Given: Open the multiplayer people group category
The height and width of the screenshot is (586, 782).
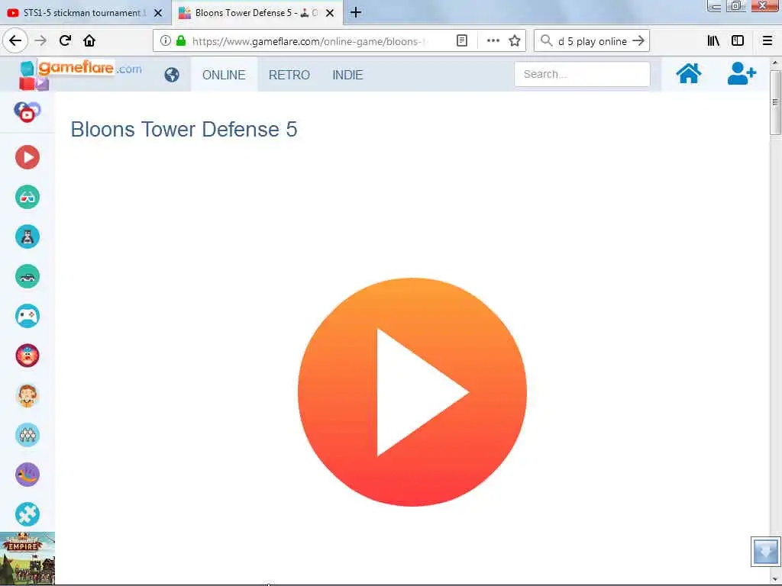Looking at the screenshot, I should pos(27,435).
